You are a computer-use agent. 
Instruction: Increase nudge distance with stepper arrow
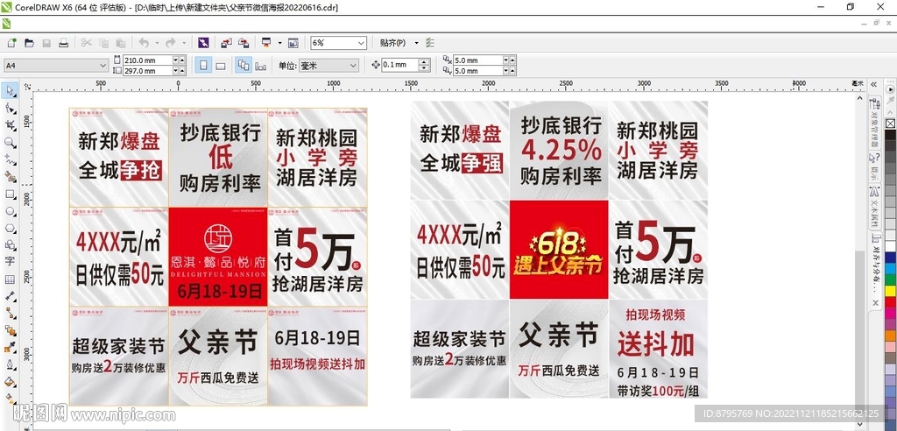425,62
